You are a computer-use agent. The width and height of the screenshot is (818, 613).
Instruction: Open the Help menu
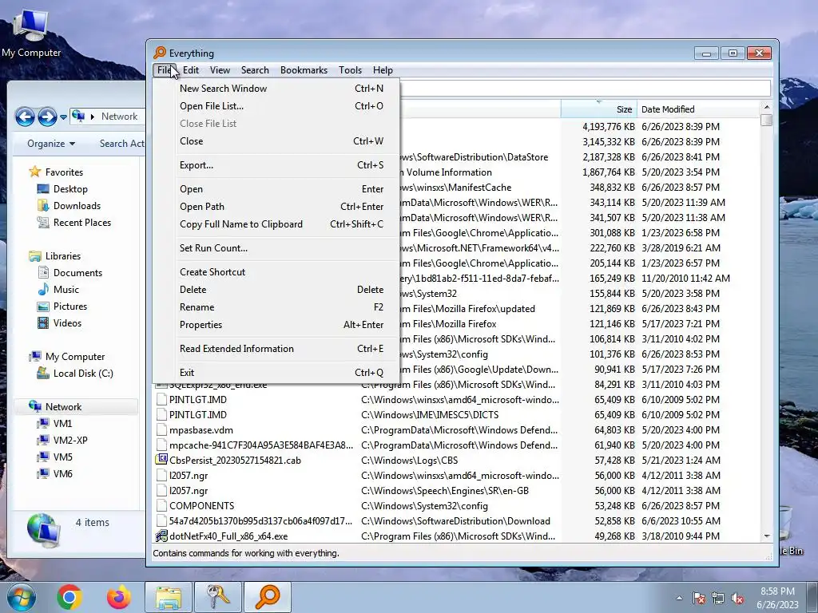pyautogui.click(x=383, y=70)
